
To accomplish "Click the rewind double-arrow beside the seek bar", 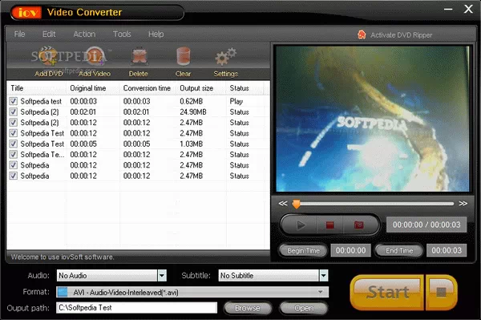I will pyautogui.click(x=283, y=204).
